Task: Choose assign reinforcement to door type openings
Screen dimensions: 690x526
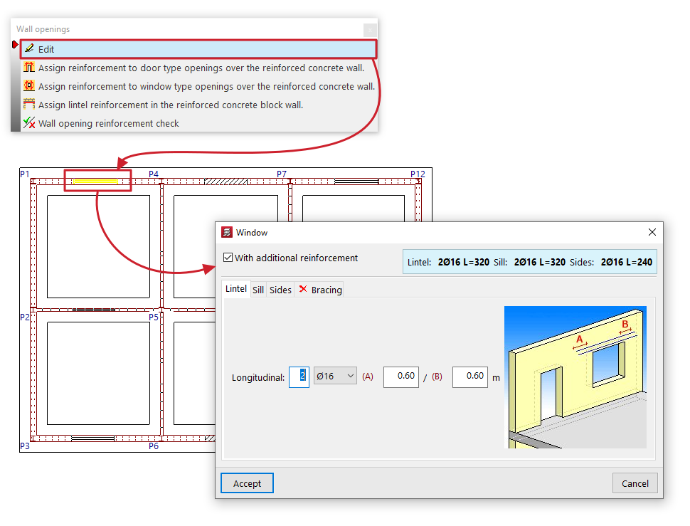Action: [201, 68]
